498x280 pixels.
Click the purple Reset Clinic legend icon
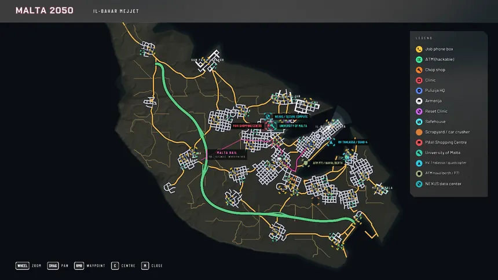[x=419, y=112]
